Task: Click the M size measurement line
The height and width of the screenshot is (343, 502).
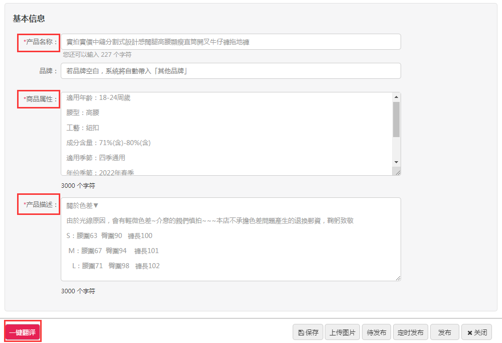Action: [113, 251]
